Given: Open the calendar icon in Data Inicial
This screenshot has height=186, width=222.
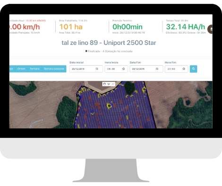Looking at the screenshot, I should click(x=97, y=69).
